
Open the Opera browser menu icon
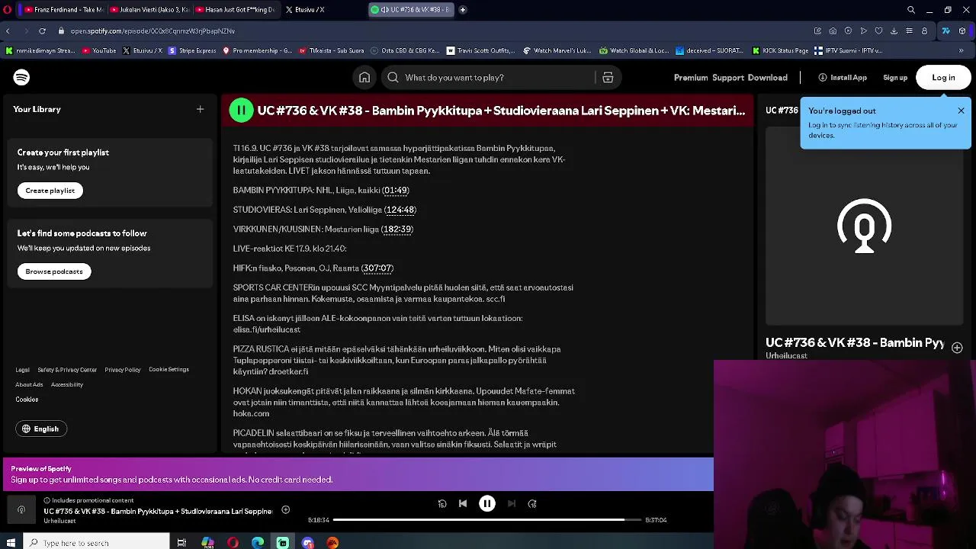pos(8,9)
